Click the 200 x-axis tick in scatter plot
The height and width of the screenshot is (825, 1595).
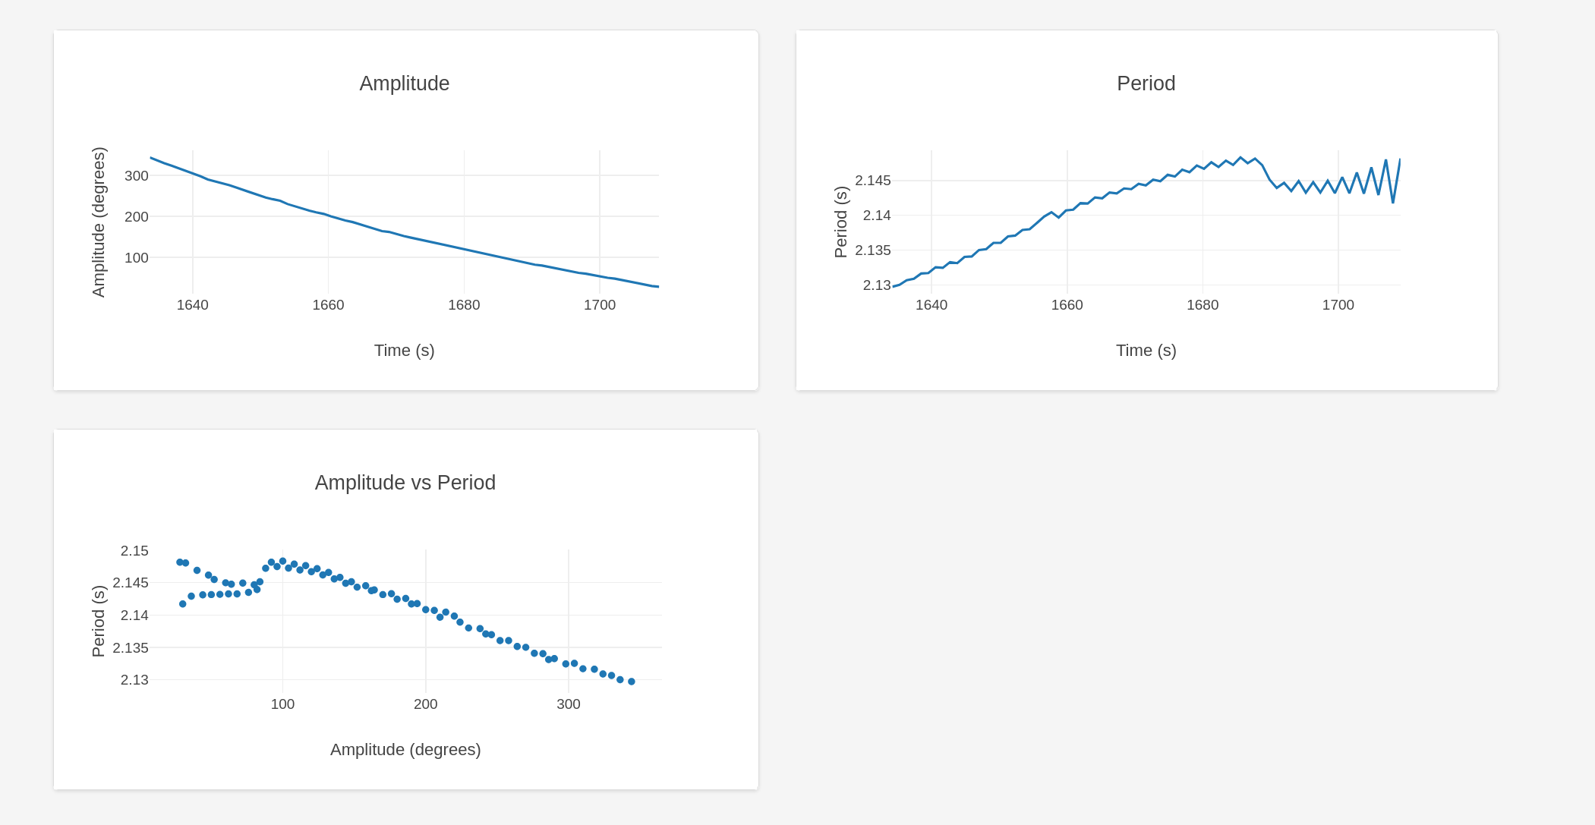click(x=425, y=704)
